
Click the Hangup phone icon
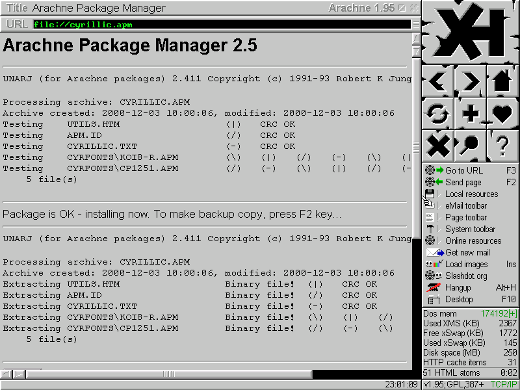[x=433, y=288]
